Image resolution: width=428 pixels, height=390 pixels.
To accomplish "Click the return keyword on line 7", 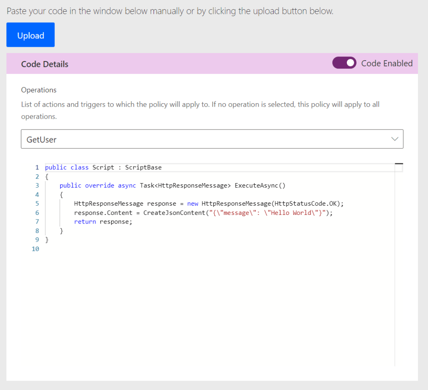I will 85,222.
